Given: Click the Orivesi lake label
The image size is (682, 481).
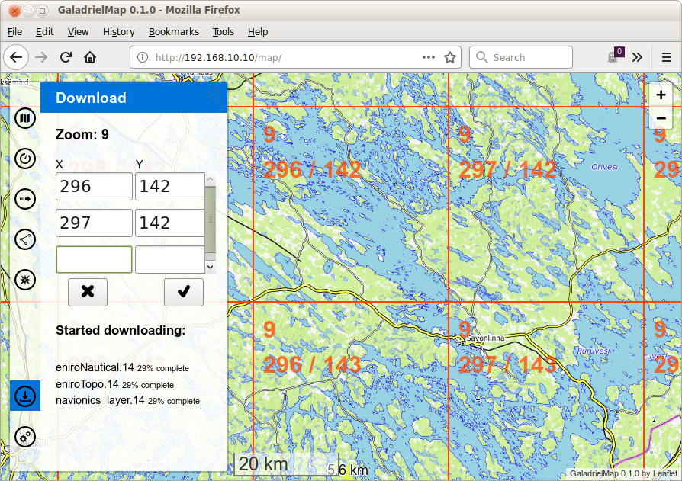Looking at the screenshot, I should click(605, 167).
